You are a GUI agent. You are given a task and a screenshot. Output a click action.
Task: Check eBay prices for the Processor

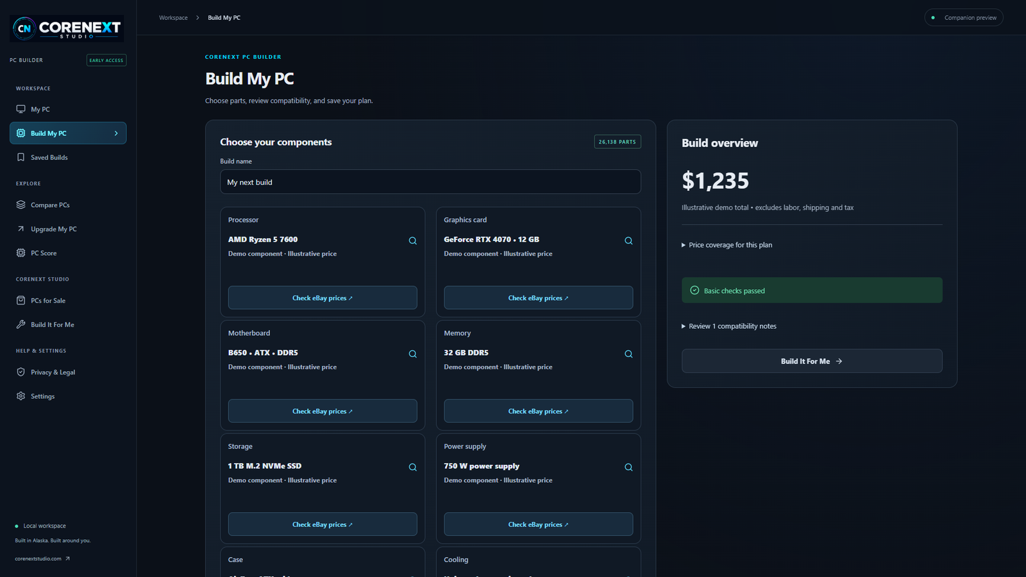click(x=323, y=298)
